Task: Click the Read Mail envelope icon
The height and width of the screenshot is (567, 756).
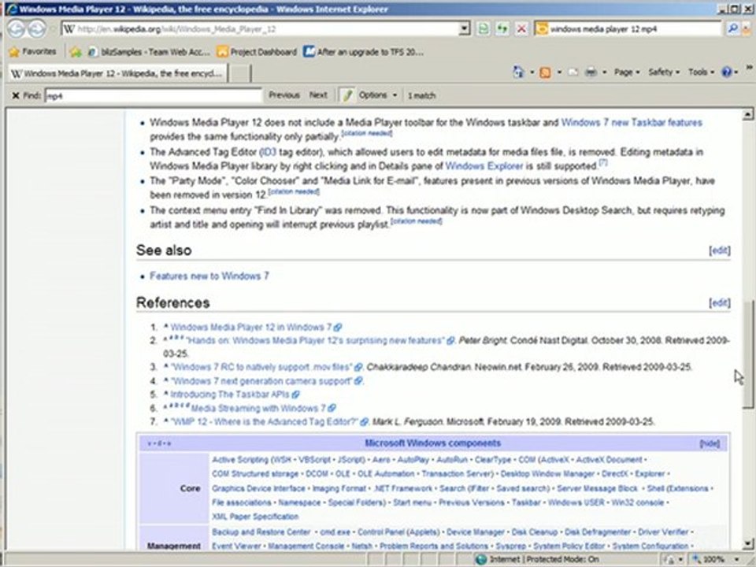Action: (573, 72)
